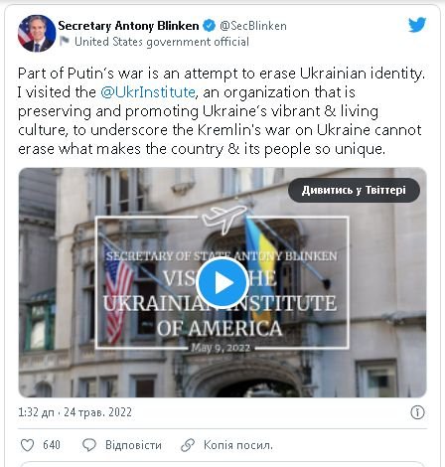Click the tweet timestamp 24 трав. 2022
This screenshot has width=445, height=467.
[x=97, y=412]
